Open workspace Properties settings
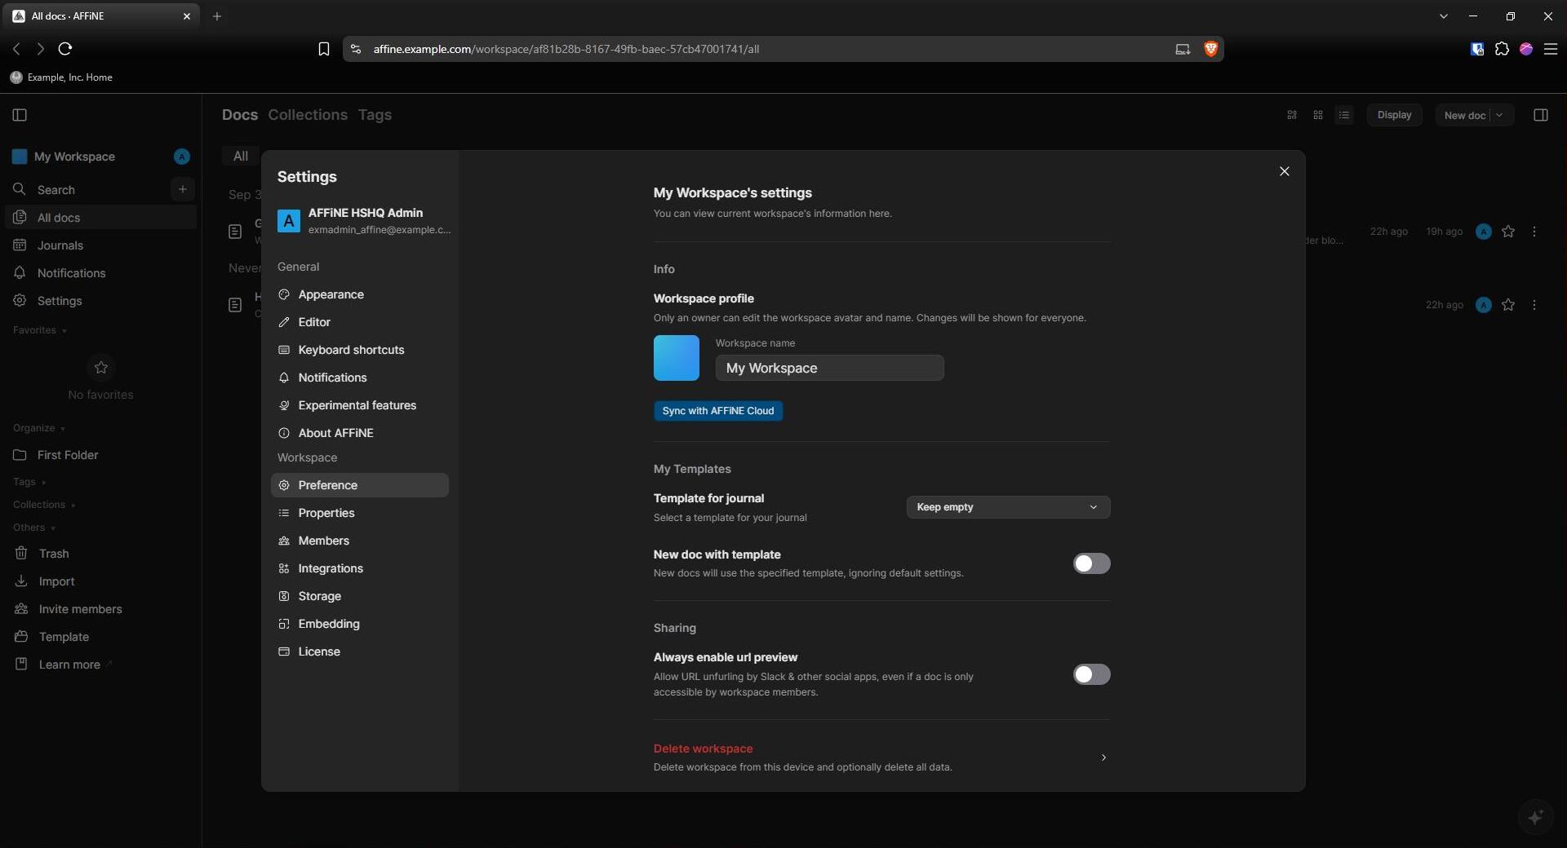This screenshot has width=1567, height=848. tap(360, 513)
